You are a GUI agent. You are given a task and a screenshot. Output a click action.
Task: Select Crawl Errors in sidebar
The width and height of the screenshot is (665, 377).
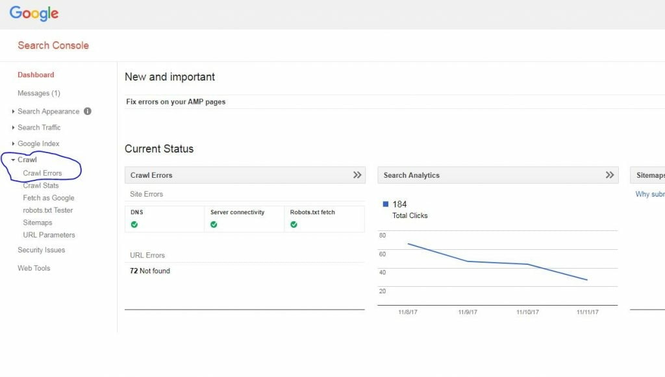tap(42, 173)
